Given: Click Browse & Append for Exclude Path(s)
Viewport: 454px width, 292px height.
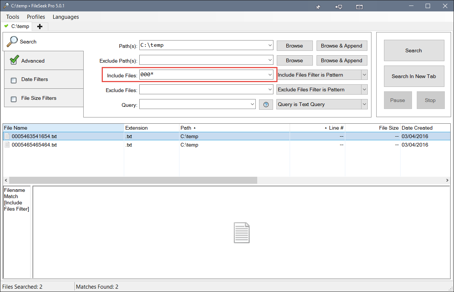Looking at the screenshot, I should tap(341, 60).
